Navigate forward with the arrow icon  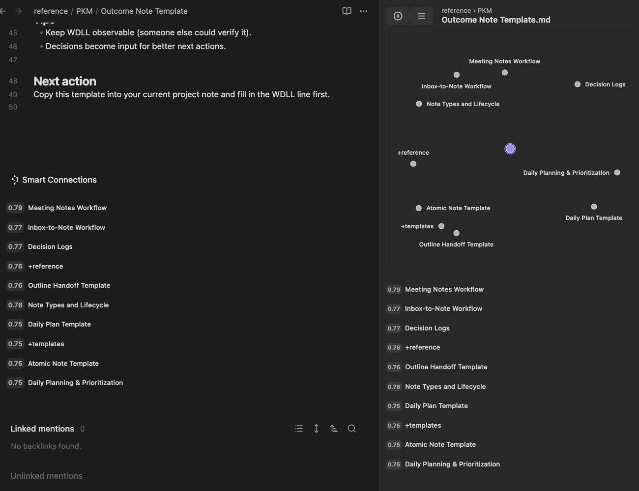[18, 11]
